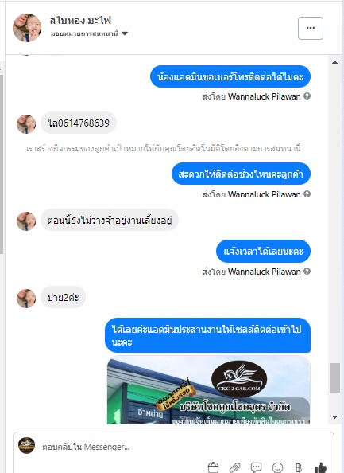Click help icon beside first Wannaluck Pilawan label
The width and height of the screenshot is (344, 473).
point(307,96)
